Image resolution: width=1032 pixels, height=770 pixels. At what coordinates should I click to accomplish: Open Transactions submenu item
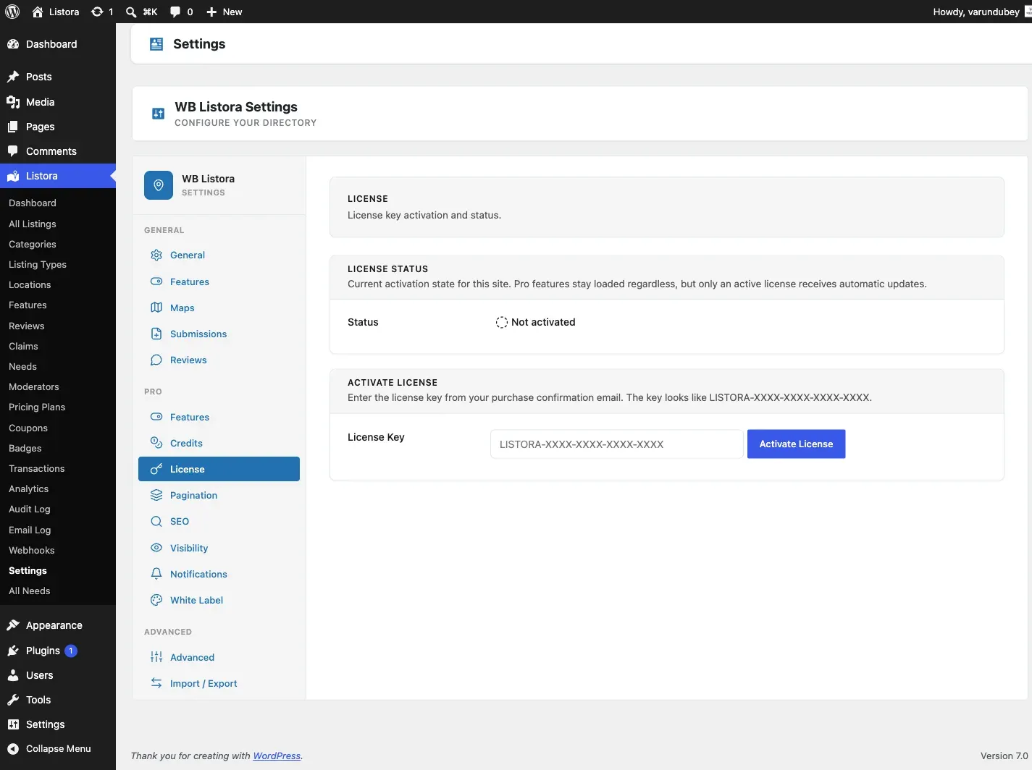[37, 468]
